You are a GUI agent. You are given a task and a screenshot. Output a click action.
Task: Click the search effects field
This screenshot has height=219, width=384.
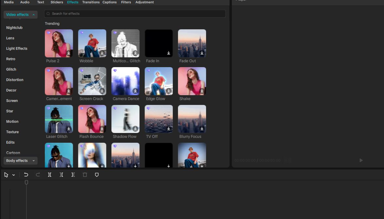[x=135, y=13]
